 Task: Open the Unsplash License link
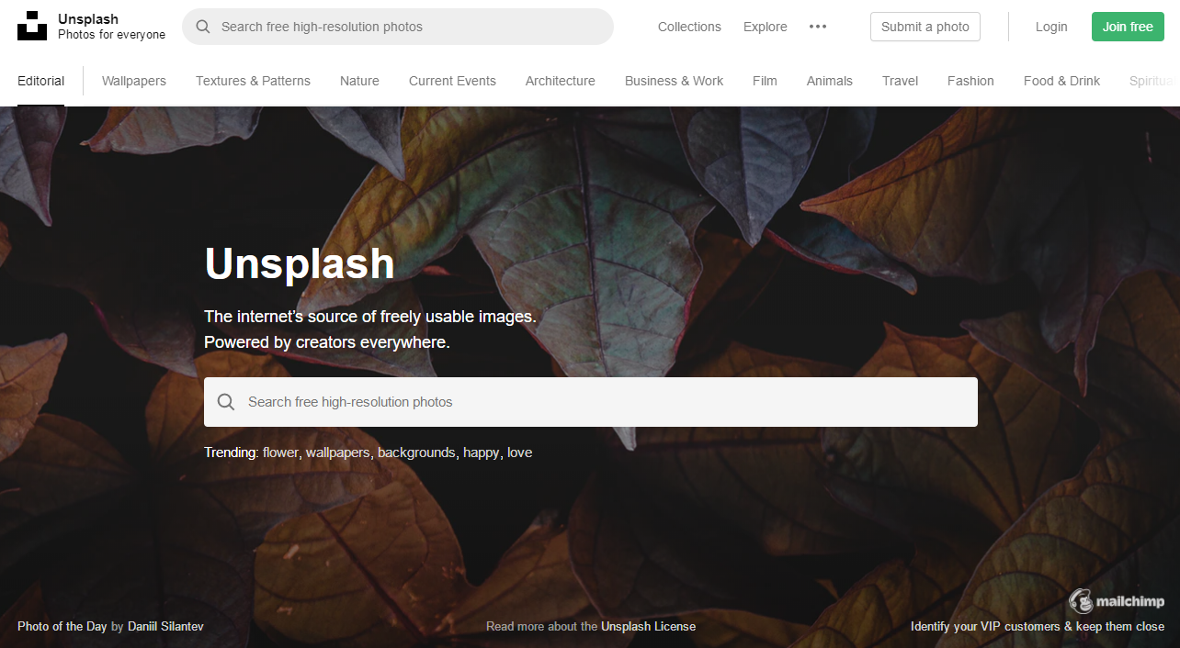click(x=648, y=626)
